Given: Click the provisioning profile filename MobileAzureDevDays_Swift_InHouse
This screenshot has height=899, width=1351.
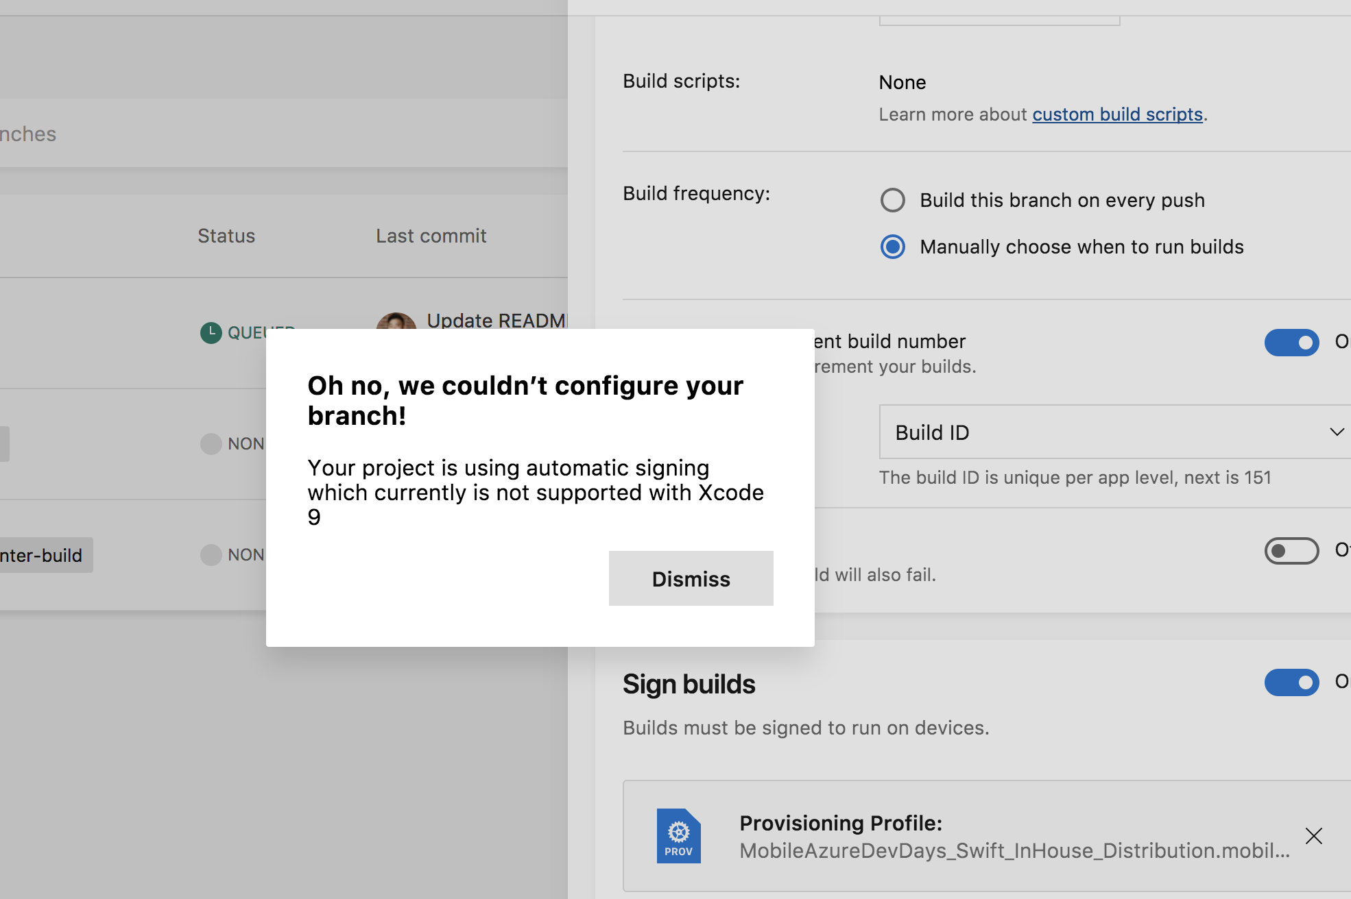Looking at the screenshot, I should click(1014, 851).
